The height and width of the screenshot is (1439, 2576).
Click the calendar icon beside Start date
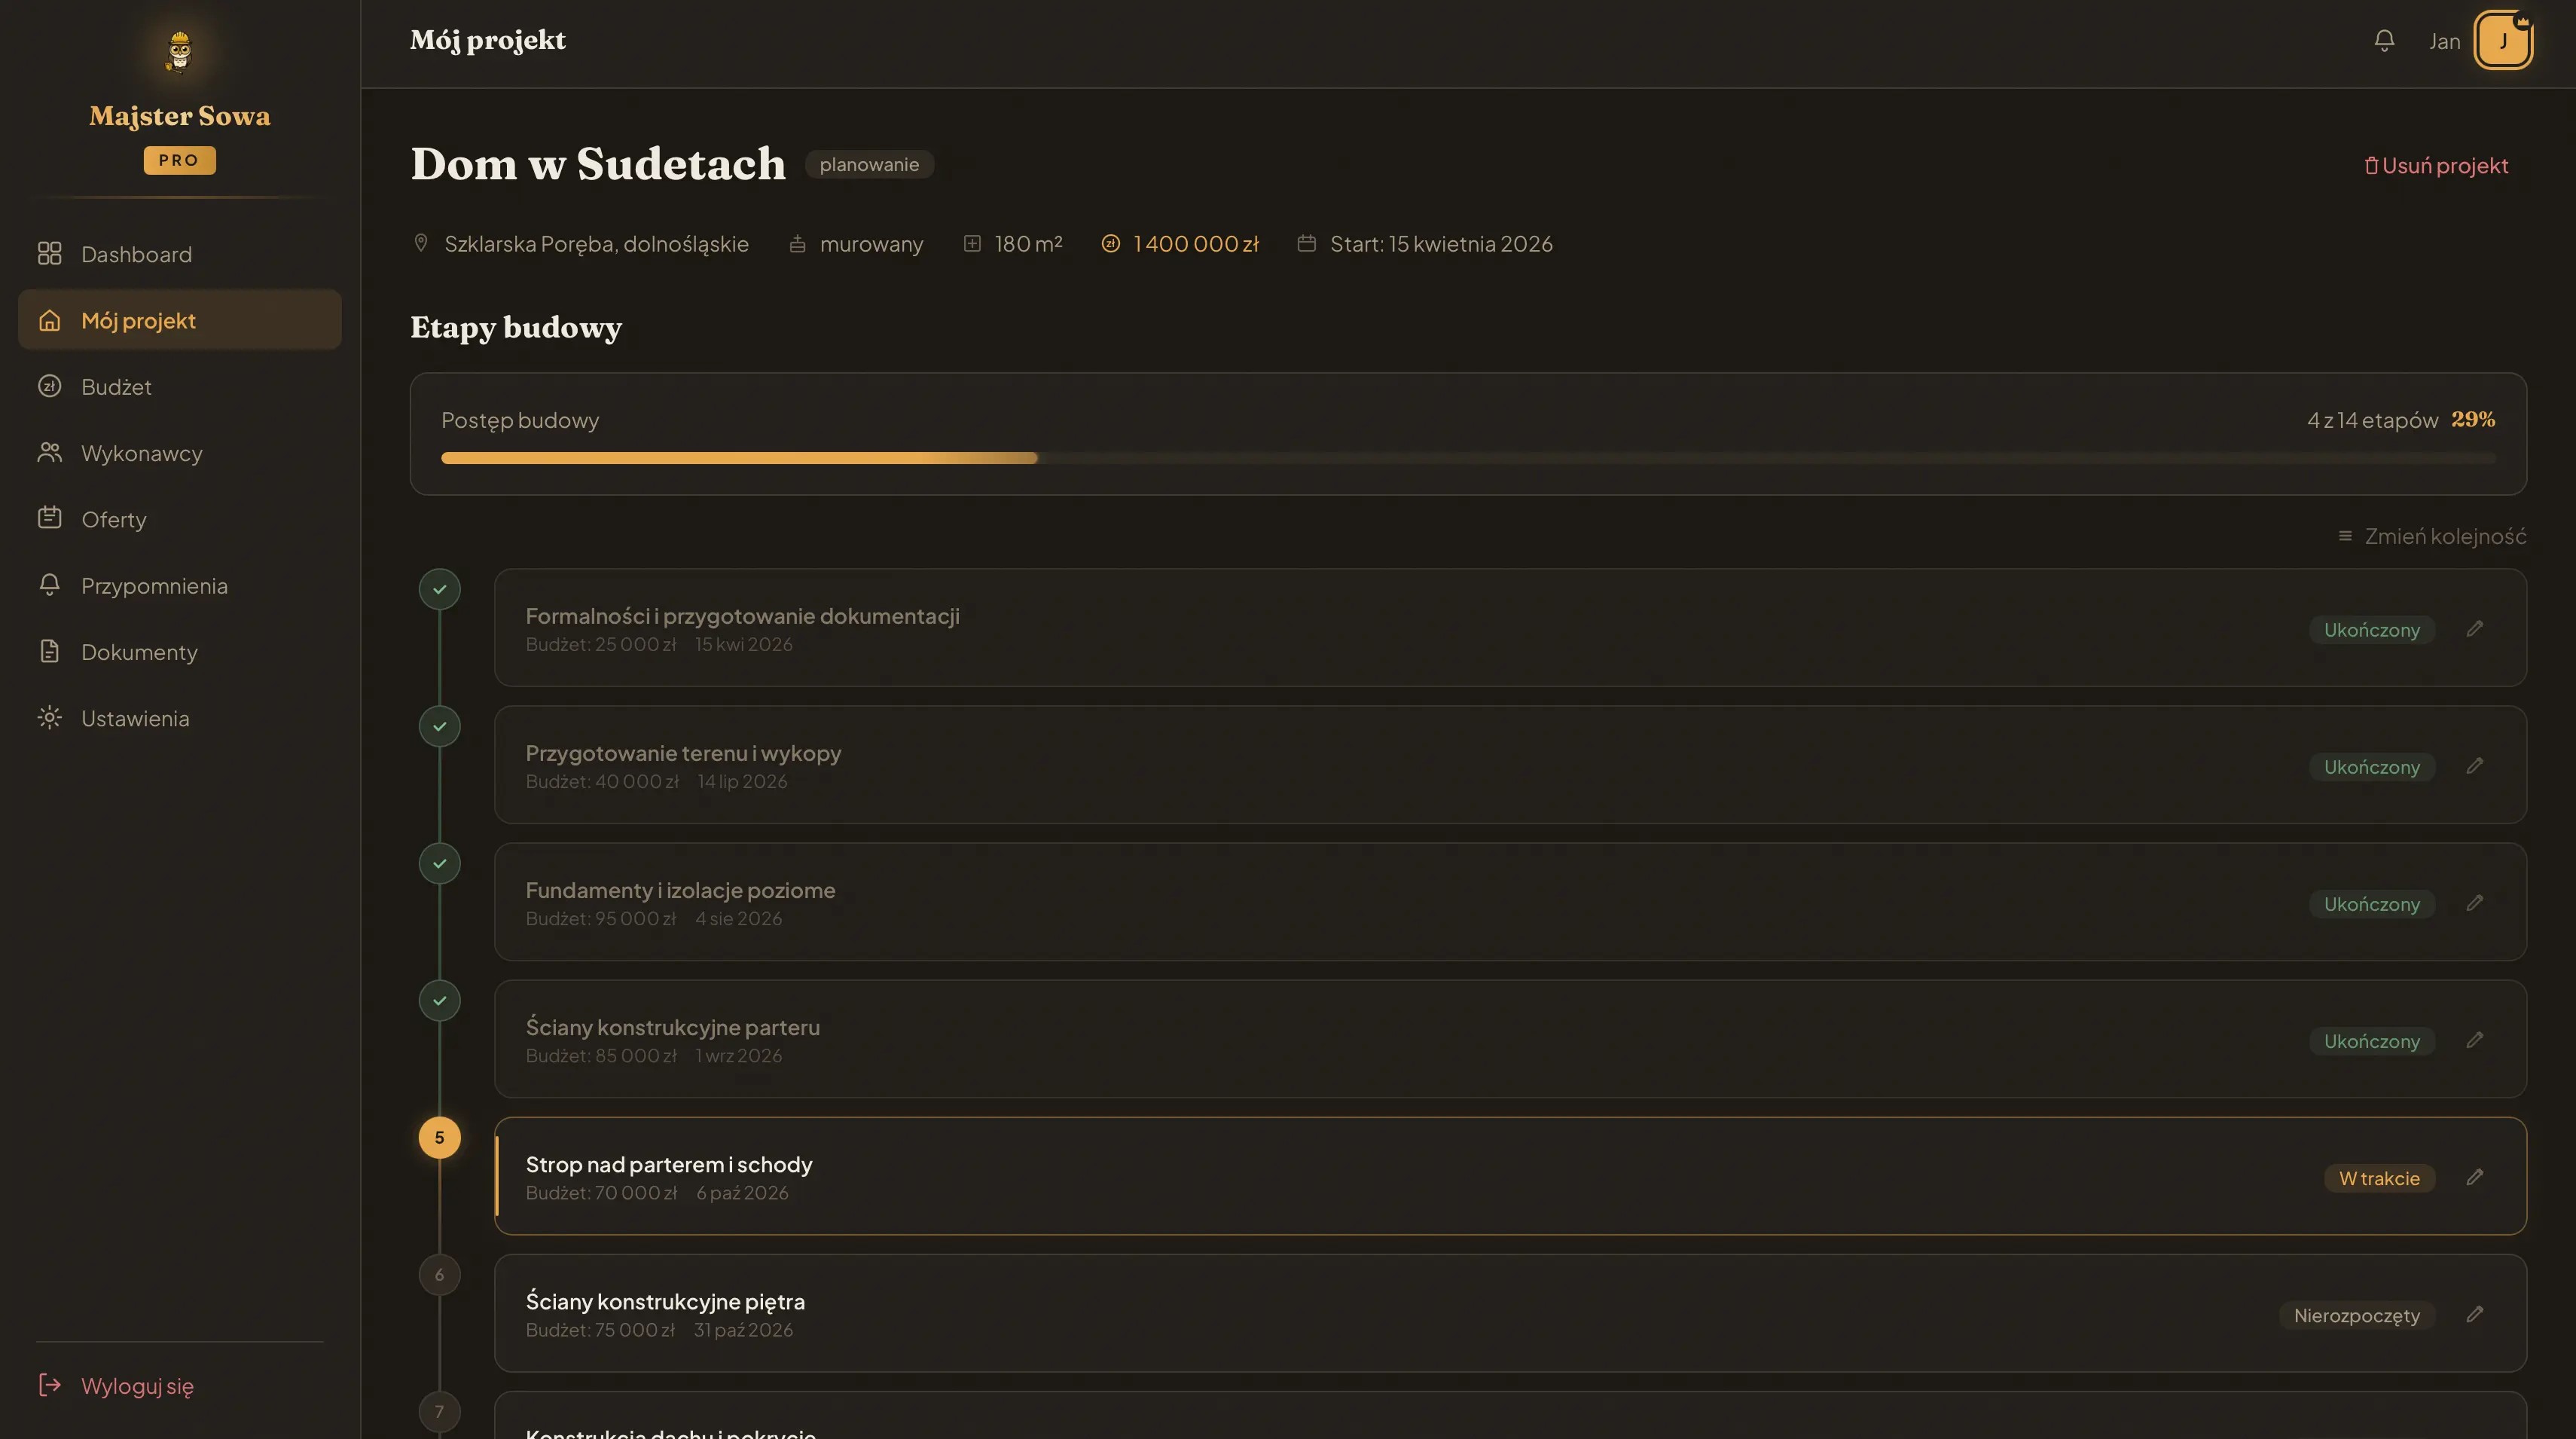(x=1306, y=243)
